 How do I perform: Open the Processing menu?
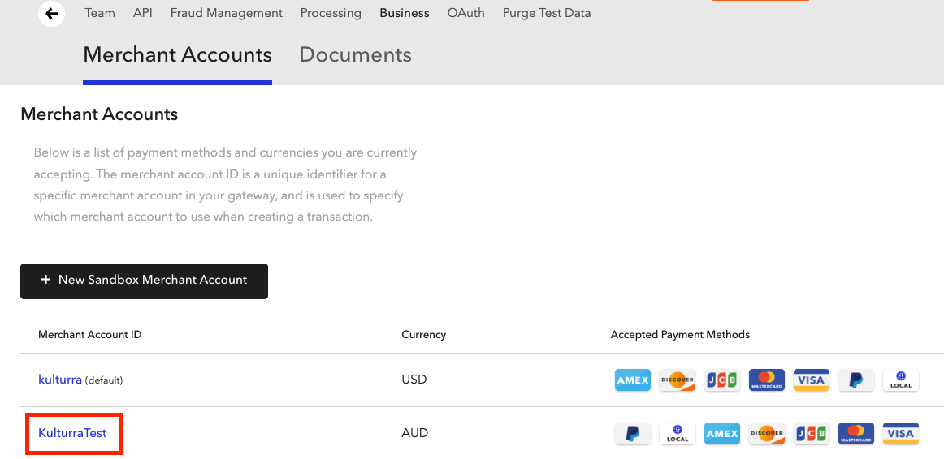(331, 13)
